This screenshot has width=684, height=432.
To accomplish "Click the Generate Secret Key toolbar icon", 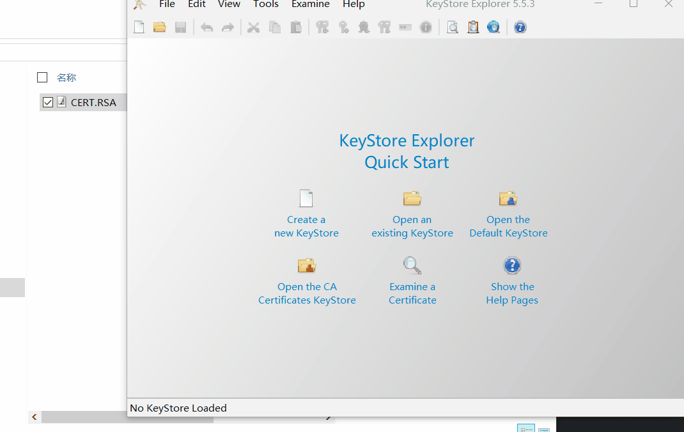I will point(344,27).
